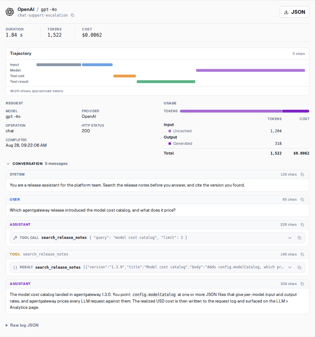Copy the search_release_notes tool call arguments
This screenshot has width=315, height=337.
pos(299,238)
